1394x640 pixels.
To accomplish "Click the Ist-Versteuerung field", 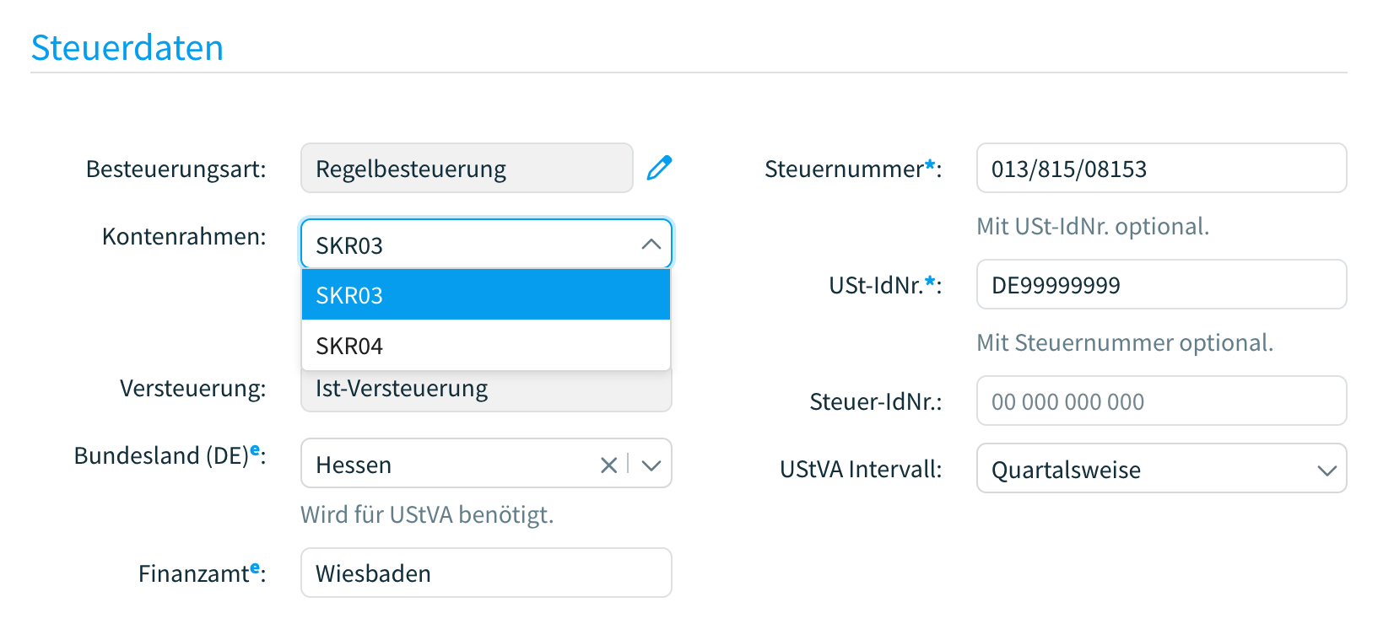I will 486,391.
